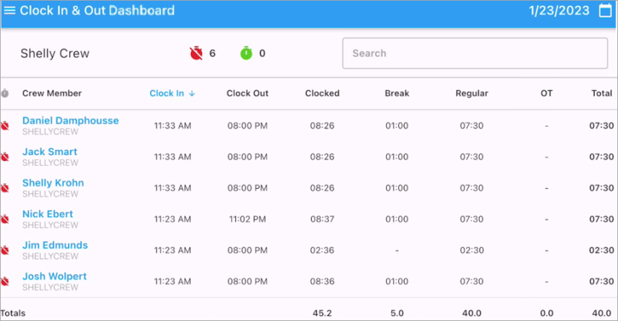Select Josh Wolpert's 11:23 AM clock in
The height and width of the screenshot is (321, 618).
173,282
